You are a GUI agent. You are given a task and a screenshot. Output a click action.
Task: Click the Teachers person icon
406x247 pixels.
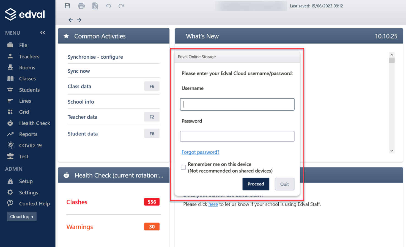tap(10, 56)
